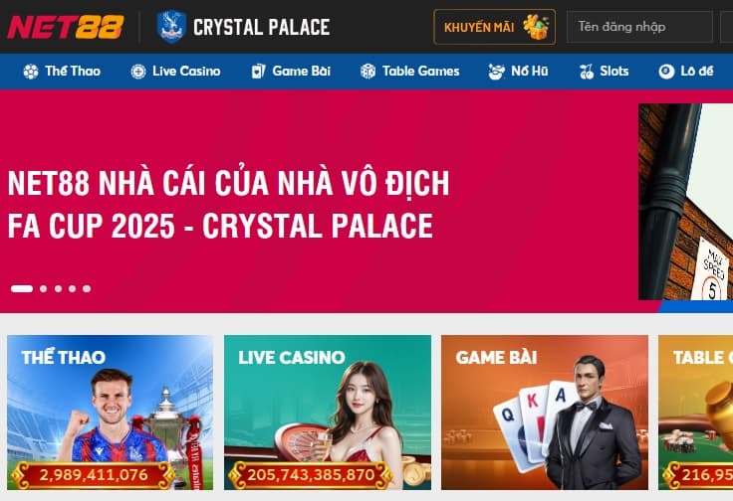
Task: Click the NET88 logo
Action: 66,27
